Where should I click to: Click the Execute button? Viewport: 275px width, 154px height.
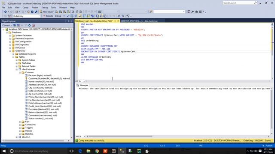click(x=48, y=16)
